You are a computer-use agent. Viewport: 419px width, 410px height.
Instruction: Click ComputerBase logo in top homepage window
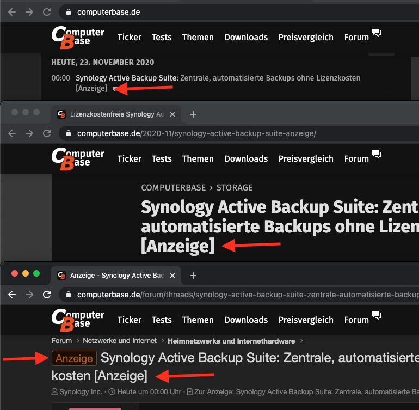pyautogui.click(x=78, y=38)
